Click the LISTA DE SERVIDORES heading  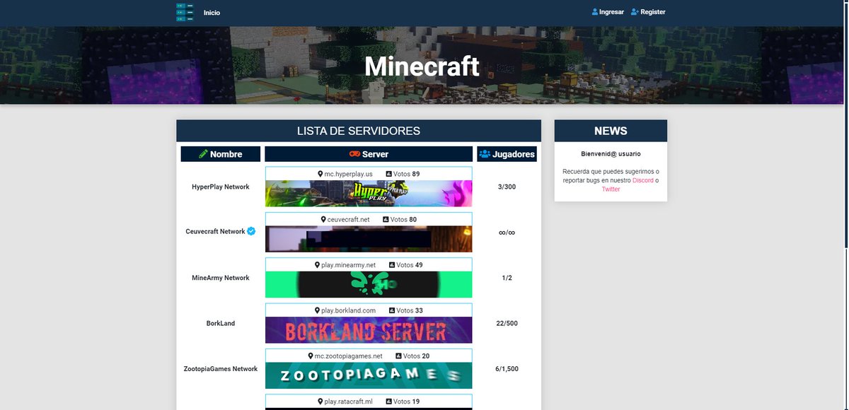(x=359, y=131)
